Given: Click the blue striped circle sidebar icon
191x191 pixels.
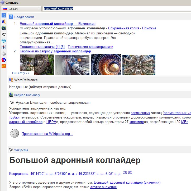Looking at the screenshot, I should click(x=4, y=41).
